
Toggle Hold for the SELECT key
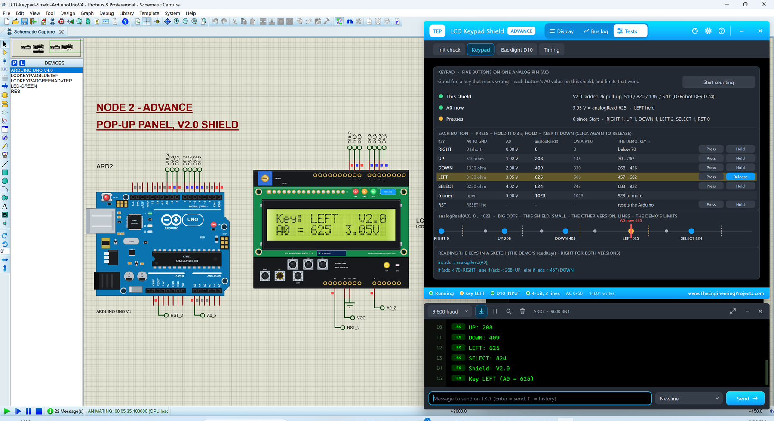[x=740, y=186]
